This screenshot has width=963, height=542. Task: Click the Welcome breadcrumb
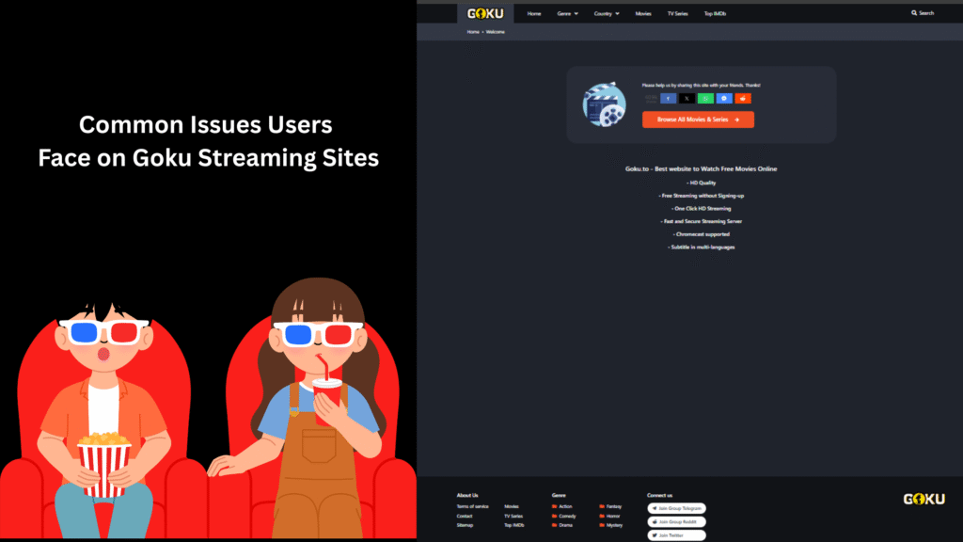pyautogui.click(x=495, y=32)
